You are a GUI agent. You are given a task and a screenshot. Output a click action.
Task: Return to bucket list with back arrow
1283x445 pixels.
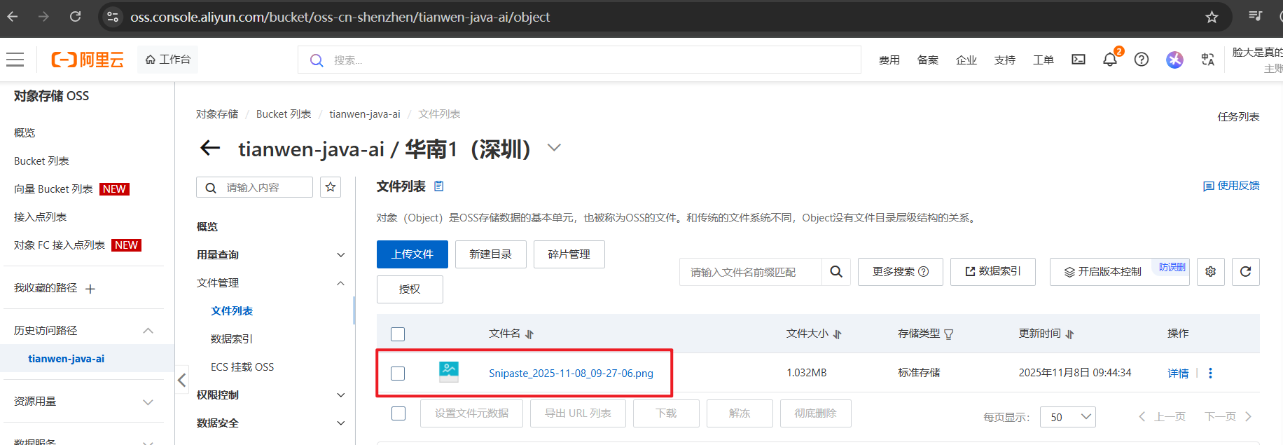tap(210, 148)
